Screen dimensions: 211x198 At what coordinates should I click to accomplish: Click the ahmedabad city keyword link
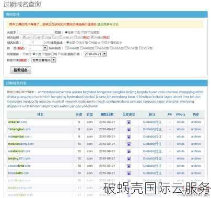(46, 92)
